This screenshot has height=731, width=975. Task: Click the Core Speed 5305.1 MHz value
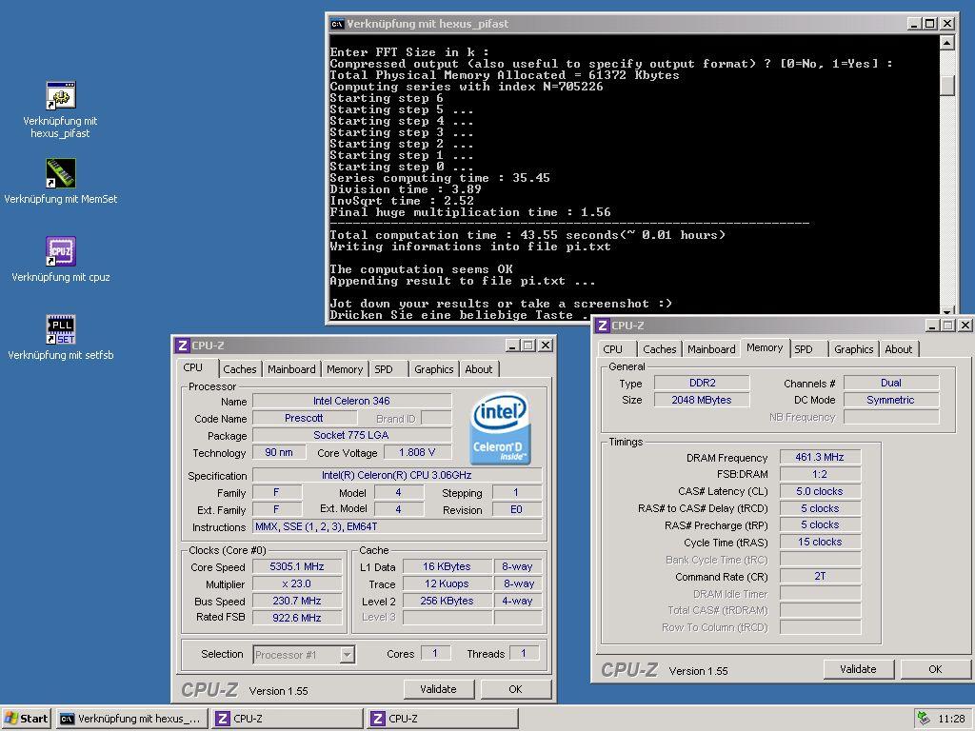click(x=297, y=567)
